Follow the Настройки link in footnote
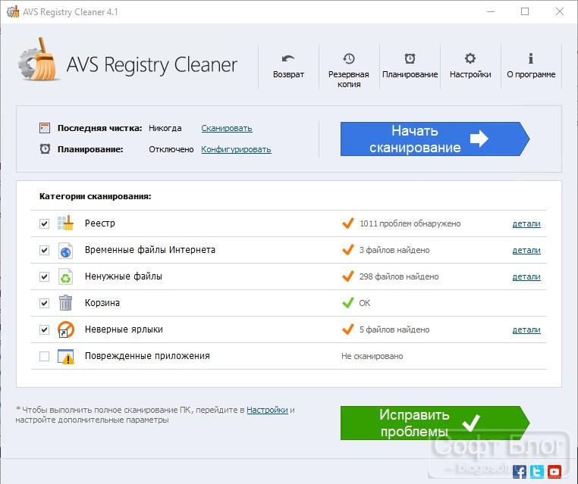Viewport: 578px width, 484px height. pos(267,410)
